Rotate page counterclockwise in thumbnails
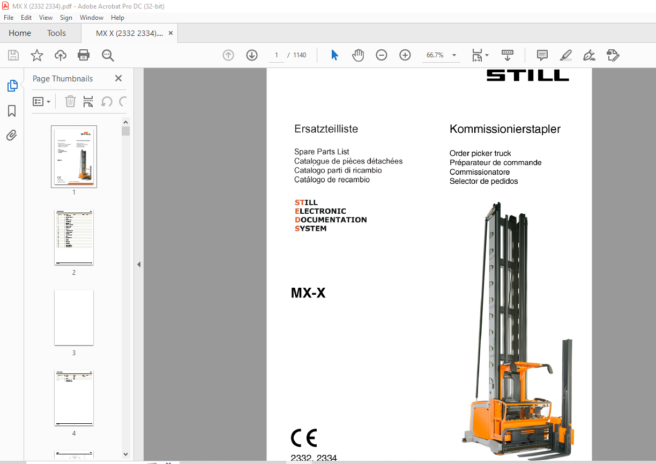656x464 pixels. click(107, 101)
